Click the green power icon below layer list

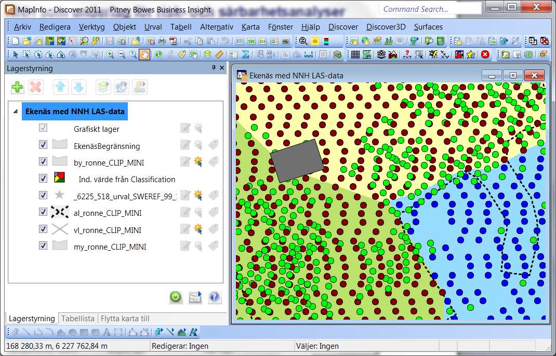[x=176, y=297]
